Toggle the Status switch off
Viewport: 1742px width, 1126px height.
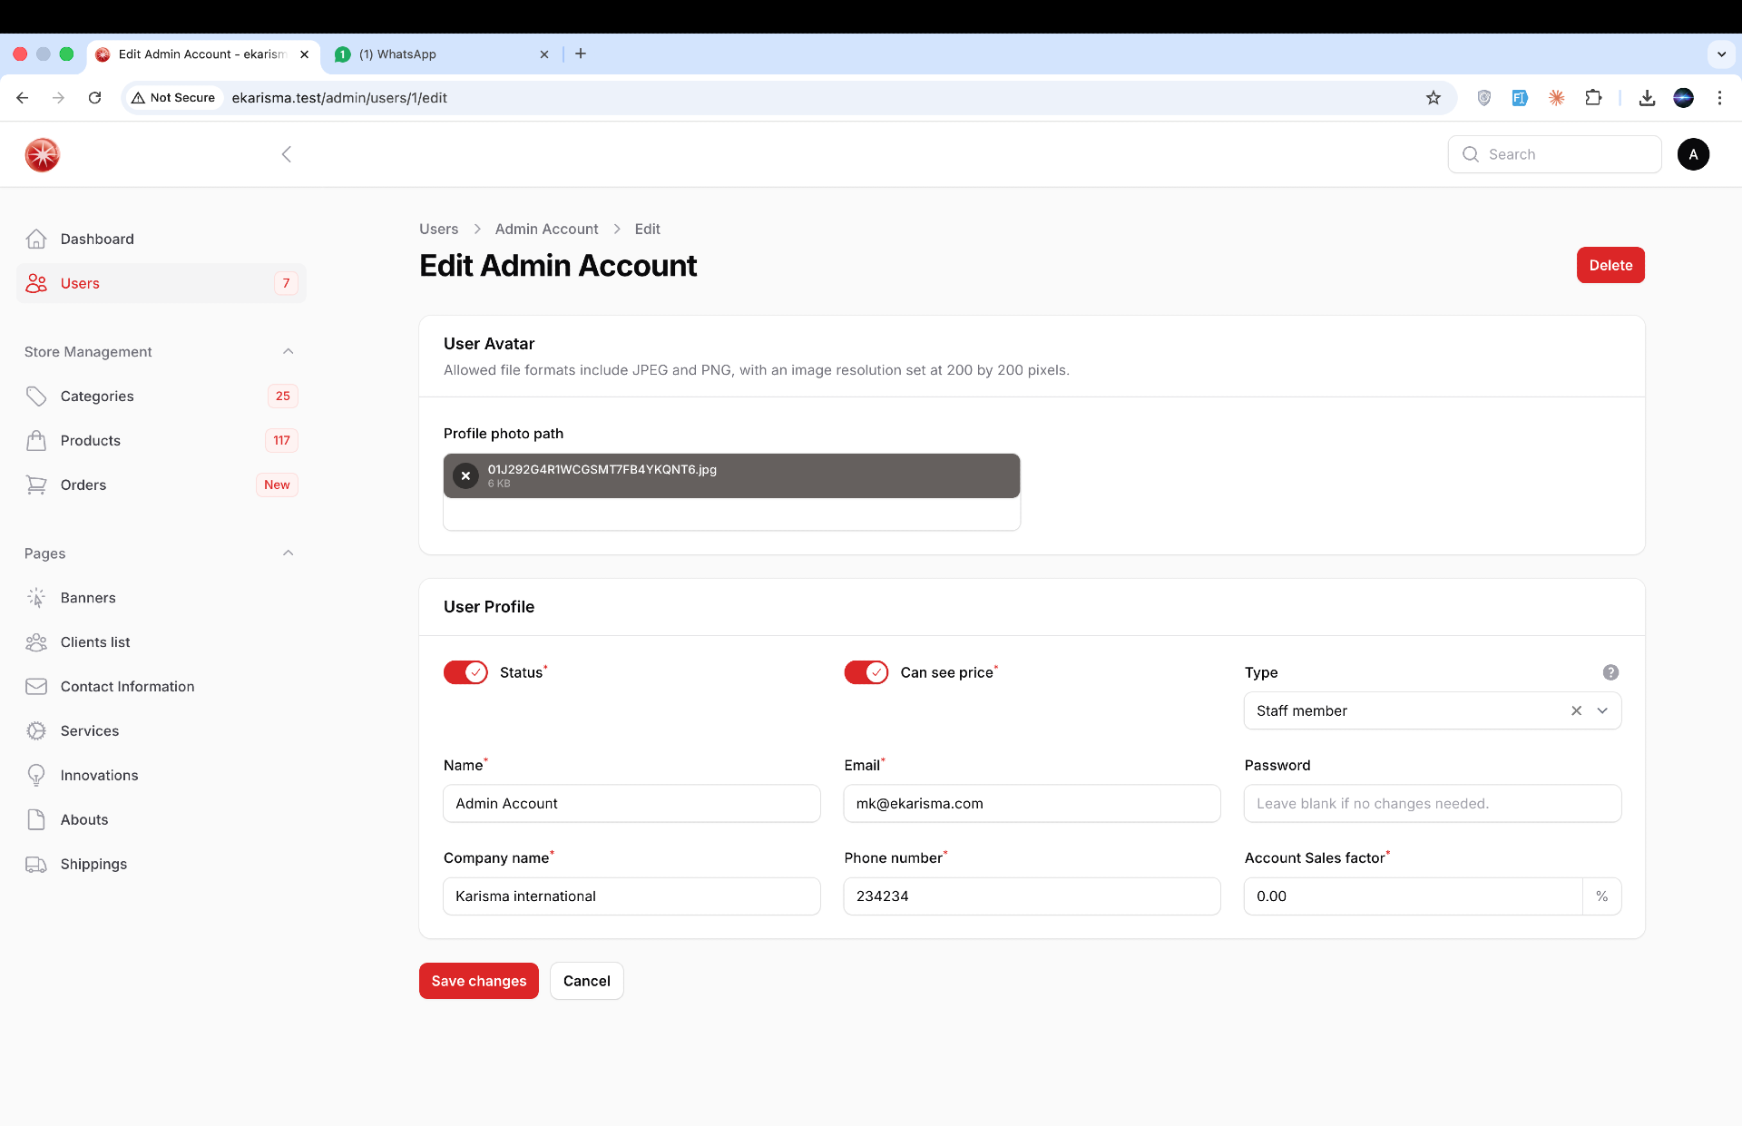click(465, 672)
